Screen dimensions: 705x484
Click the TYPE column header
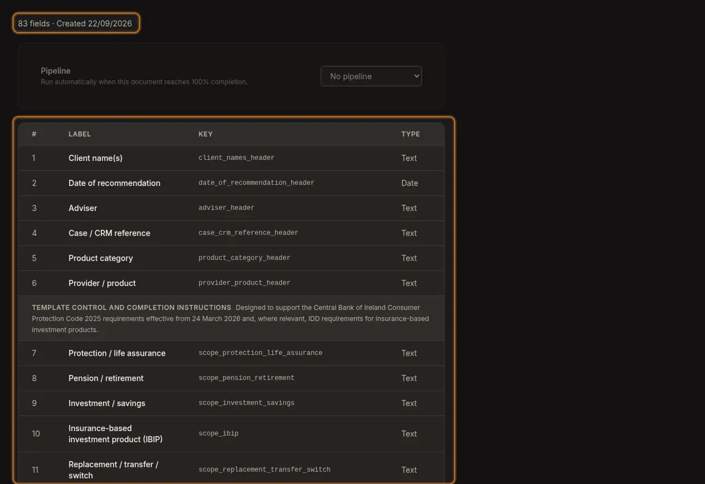coord(411,134)
